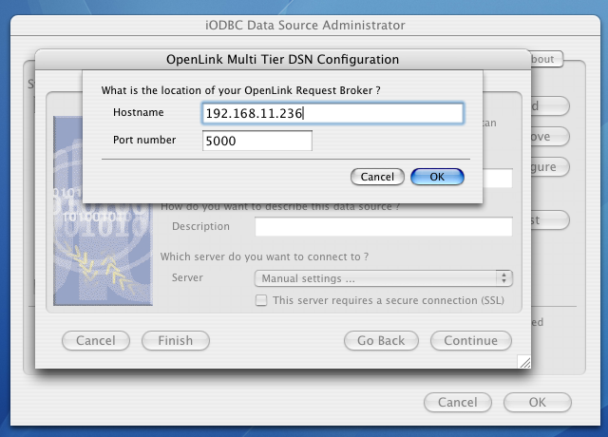Click Continue in the DSN Configuration window
The width and height of the screenshot is (608, 437).
(471, 340)
